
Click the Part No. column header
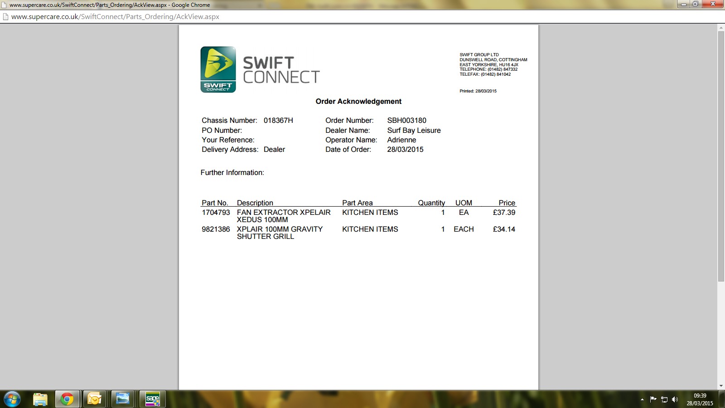coord(215,203)
